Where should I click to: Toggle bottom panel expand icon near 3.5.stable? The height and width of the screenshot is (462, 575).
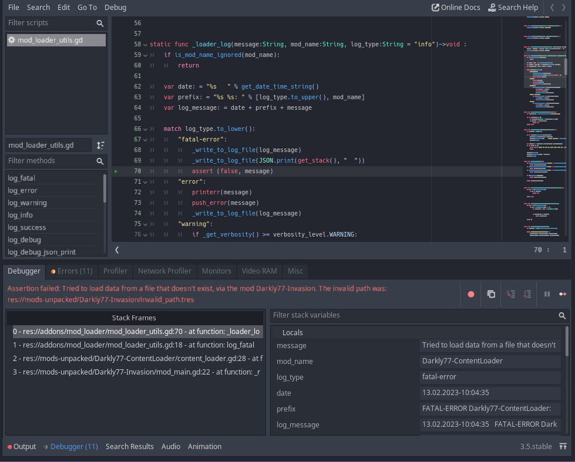pyautogui.click(x=563, y=447)
